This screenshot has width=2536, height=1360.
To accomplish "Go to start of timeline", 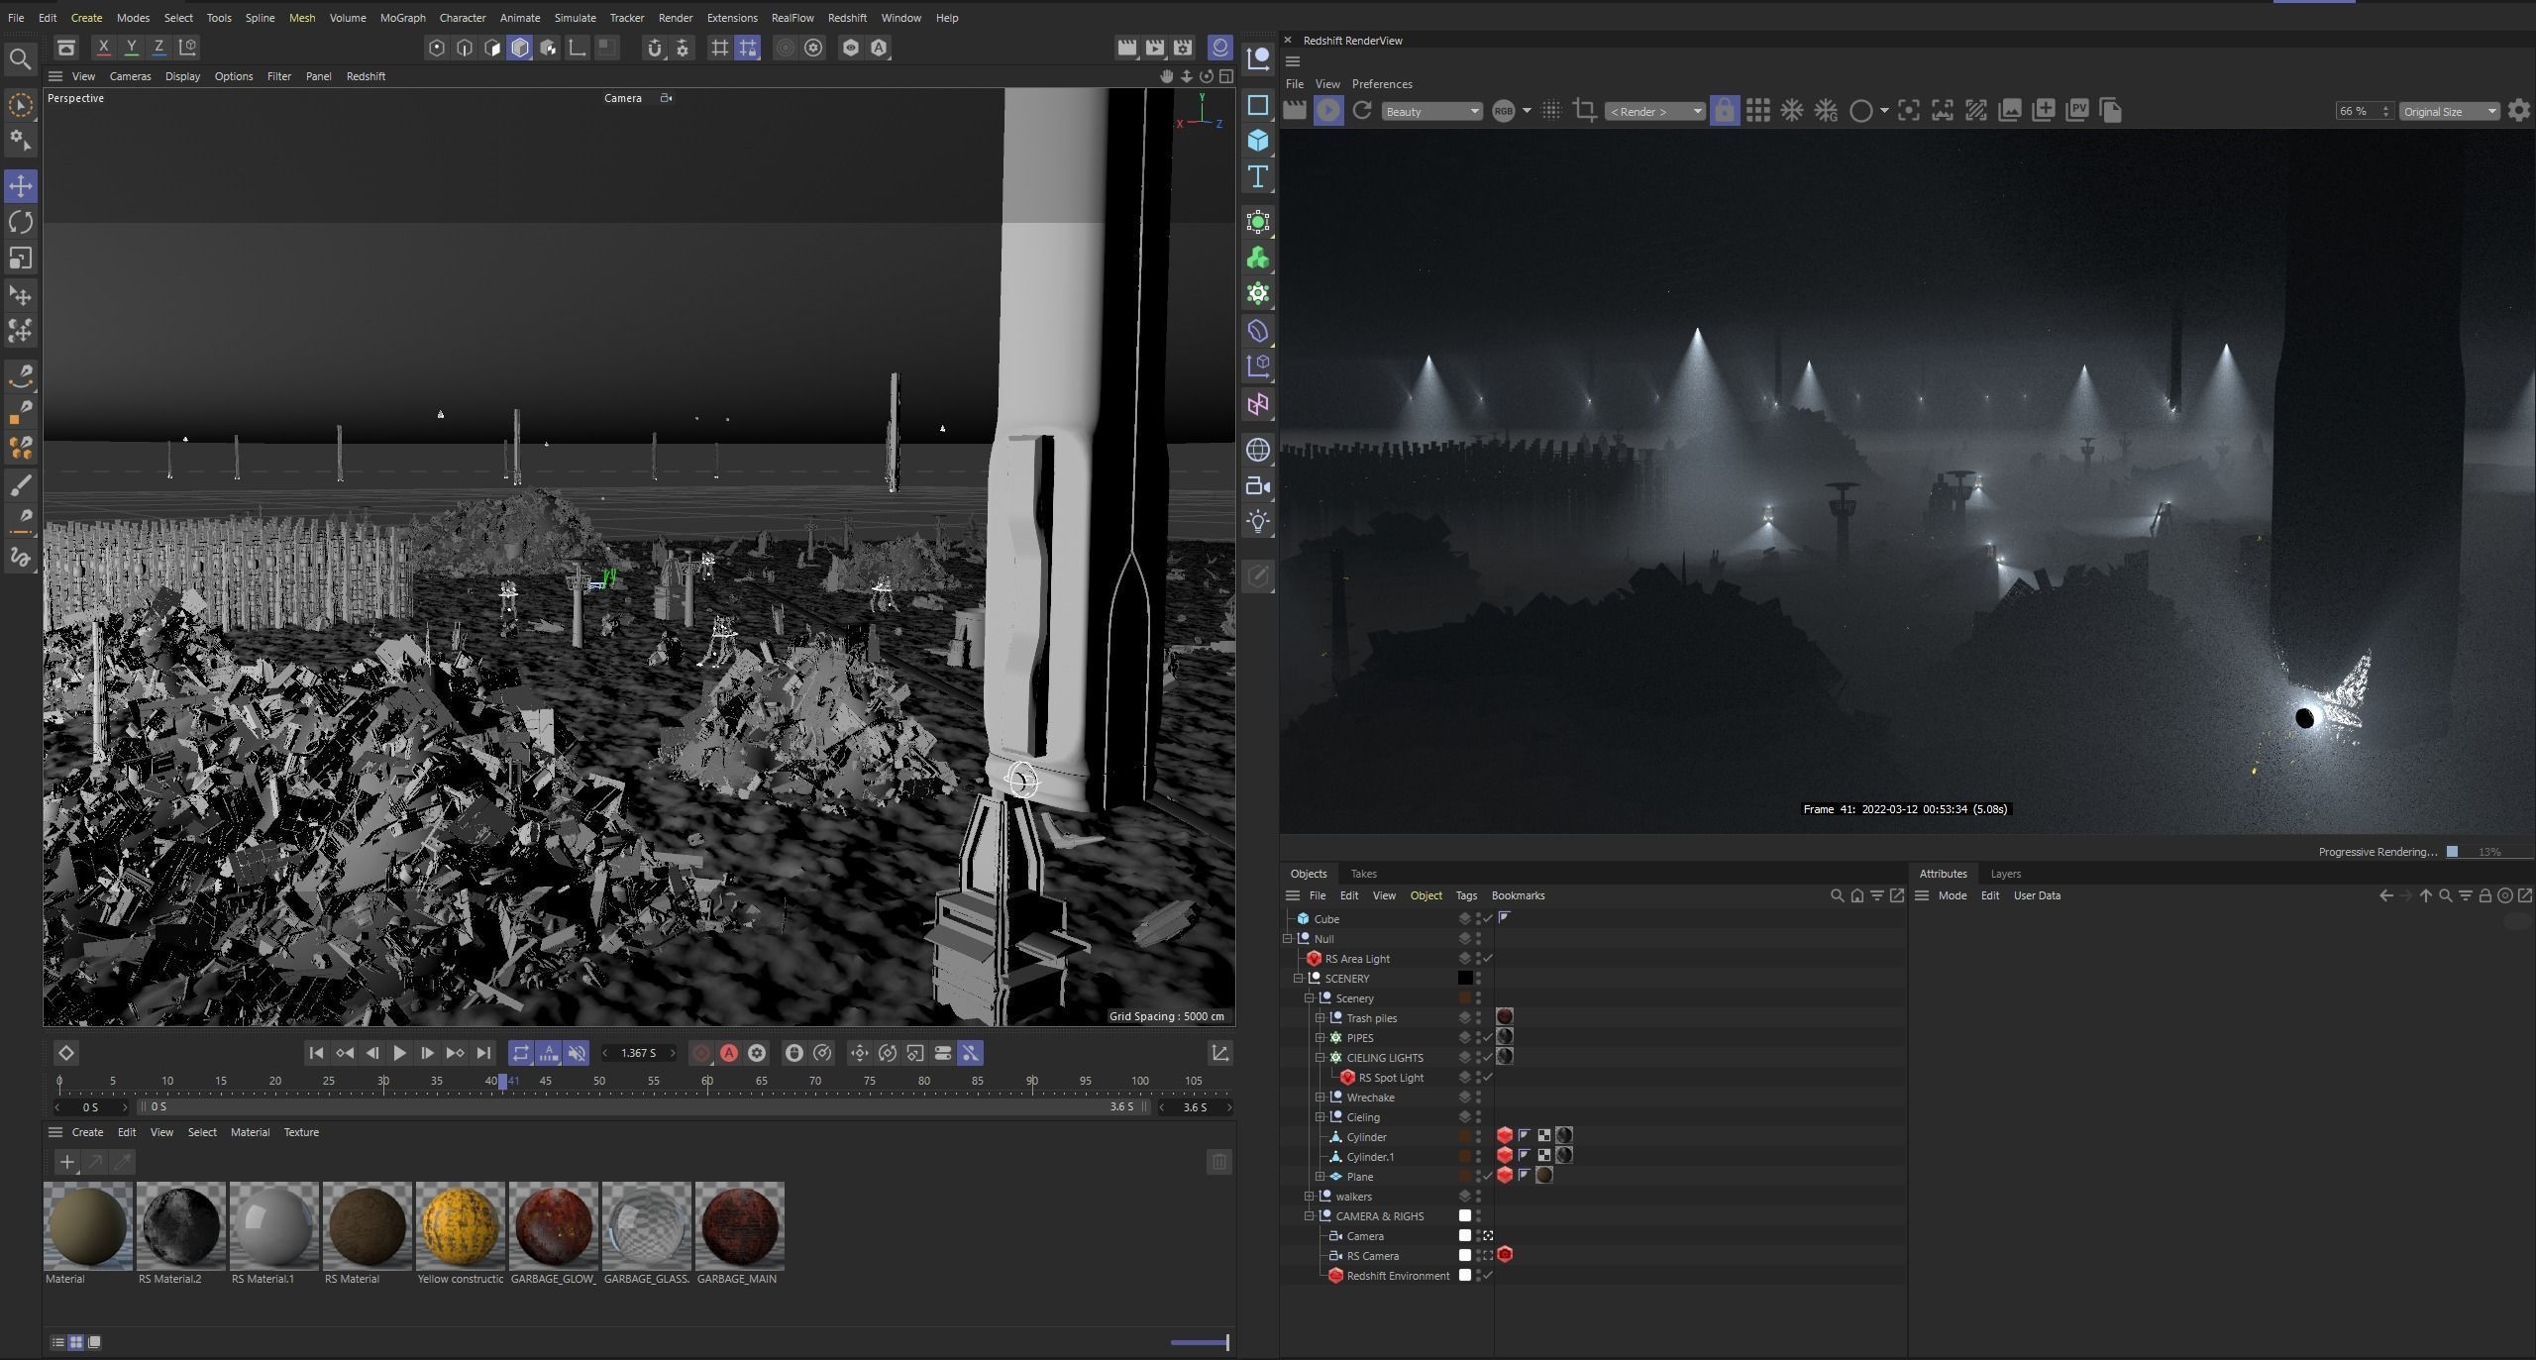I will point(316,1053).
